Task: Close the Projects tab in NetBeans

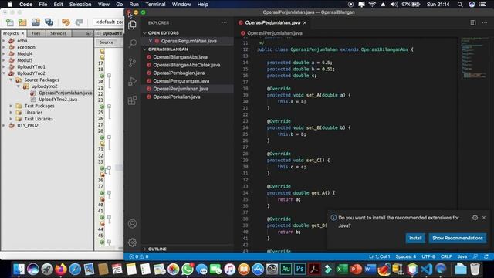Action: point(22,33)
